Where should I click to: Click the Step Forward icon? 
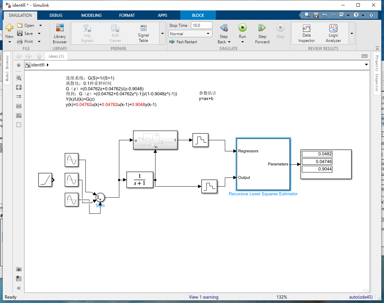pyautogui.click(x=262, y=28)
